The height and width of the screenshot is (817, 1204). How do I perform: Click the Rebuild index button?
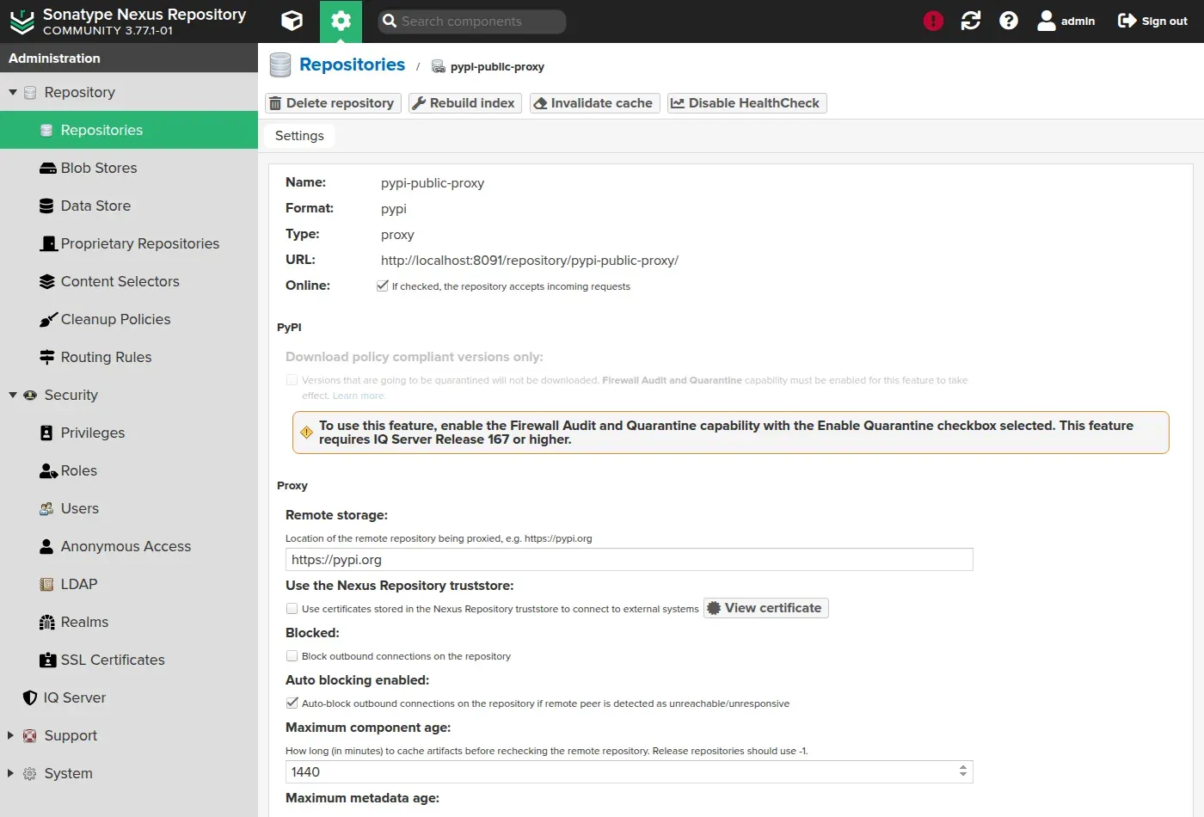pos(464,103)
